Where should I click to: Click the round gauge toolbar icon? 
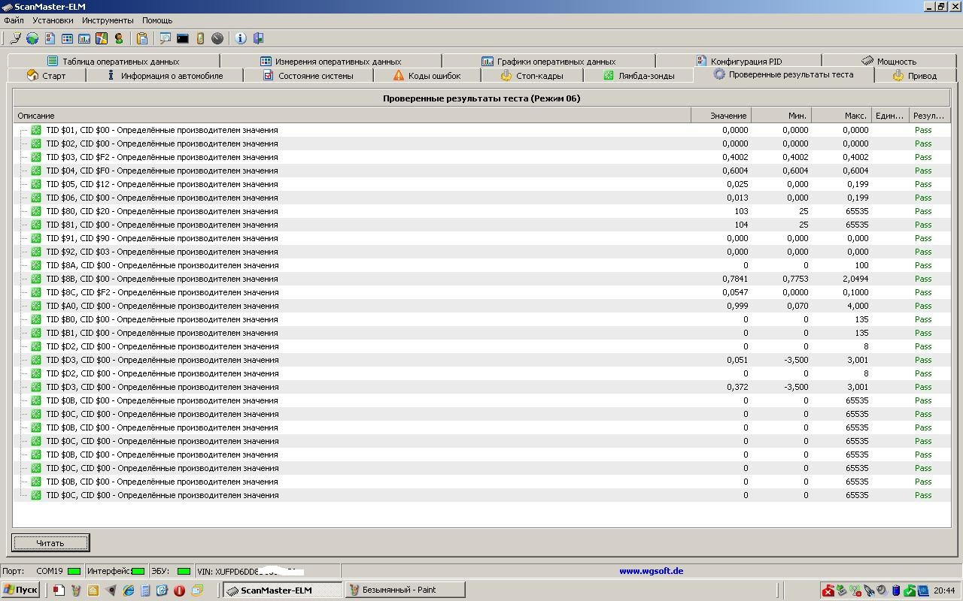(217, 38)
